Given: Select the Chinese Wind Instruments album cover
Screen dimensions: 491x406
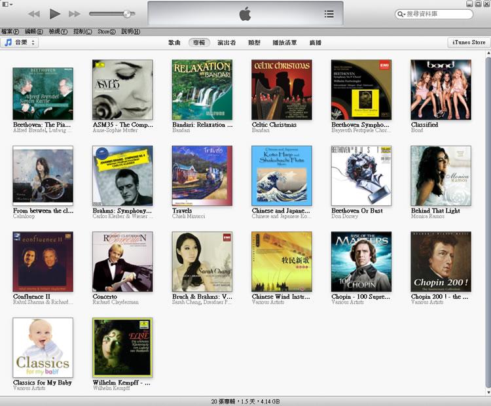Looking at the screenshot, I should pyautogui.click(x=282, y=262).
